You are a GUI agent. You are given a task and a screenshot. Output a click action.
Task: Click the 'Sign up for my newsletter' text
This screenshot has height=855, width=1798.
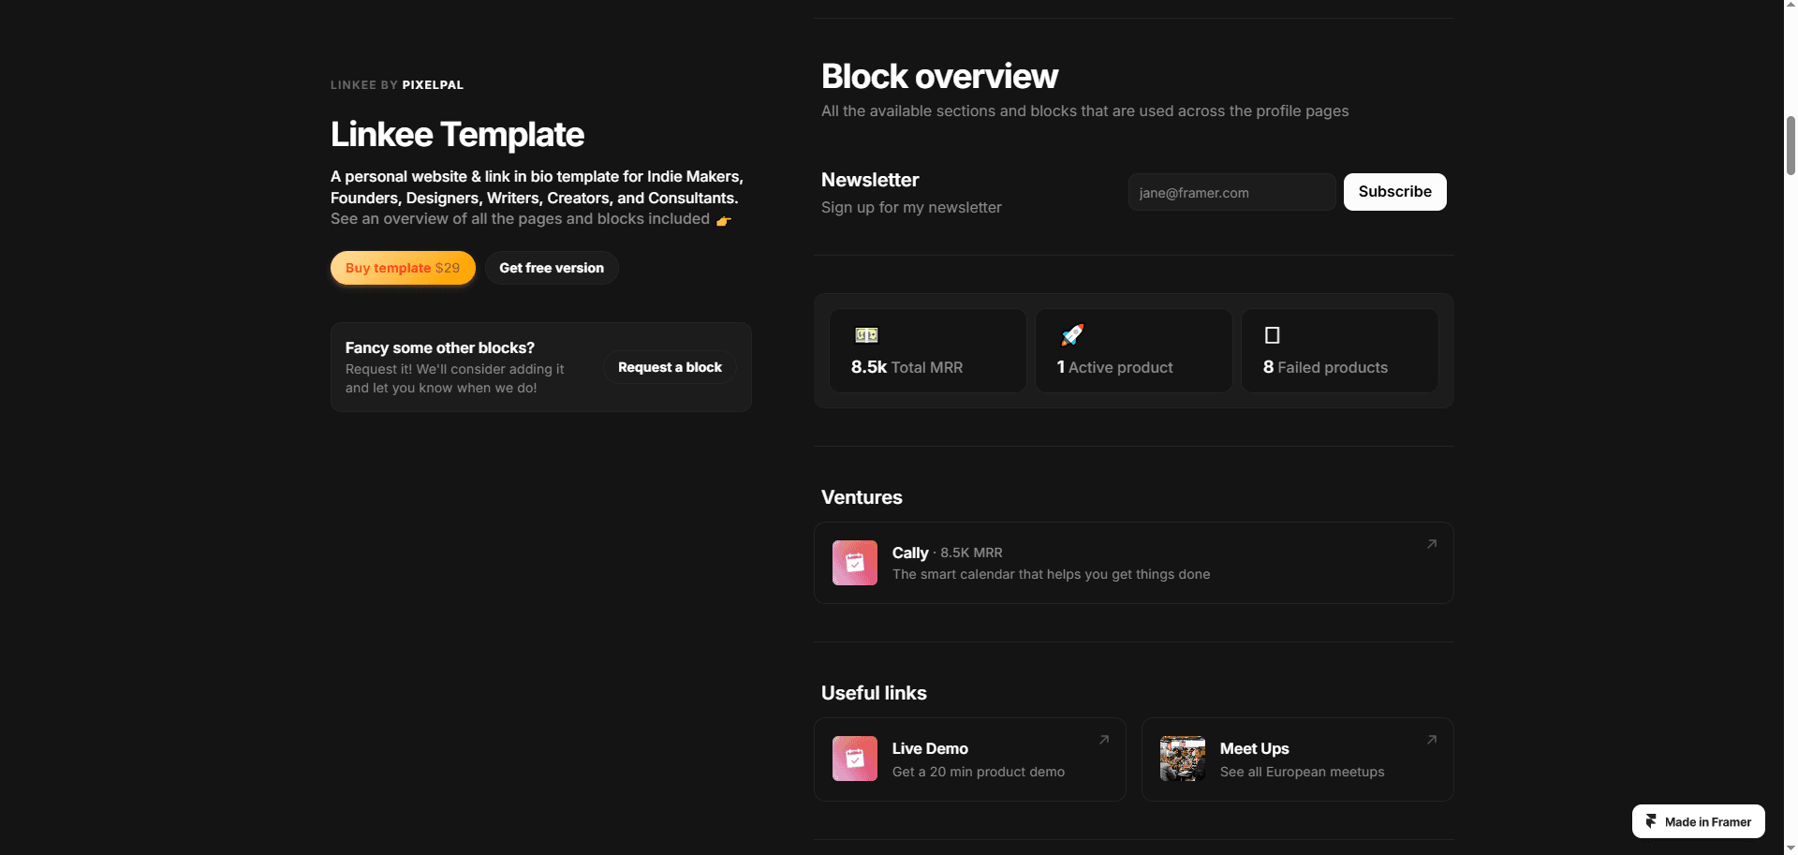[911, 207]
